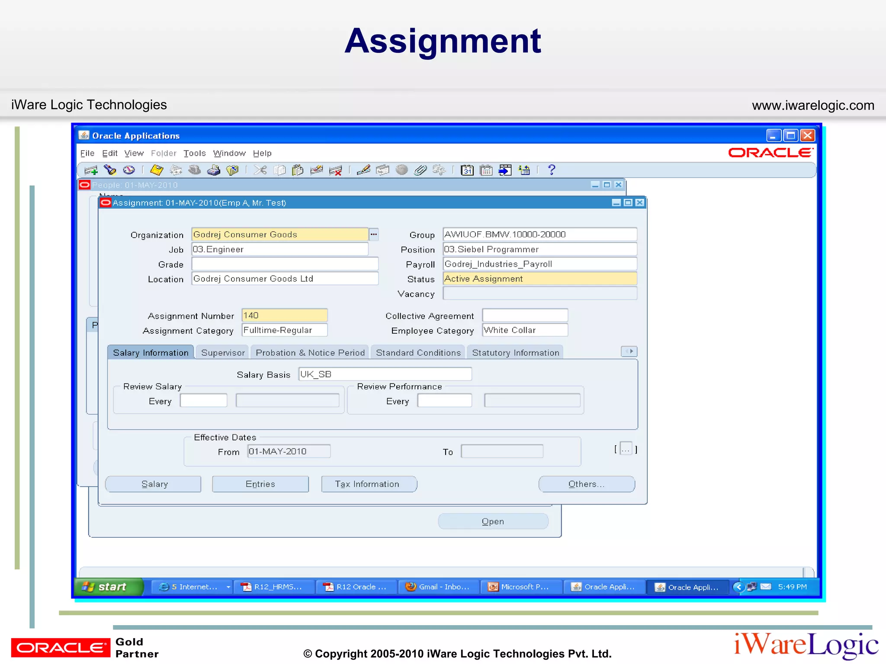The width and height of the screenshot is (886, 664).
Task: Click the DateTrack History calendar icon
Action: [486, 170]
